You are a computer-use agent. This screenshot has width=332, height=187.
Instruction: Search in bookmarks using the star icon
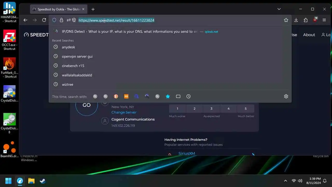[x=168, y=96]
